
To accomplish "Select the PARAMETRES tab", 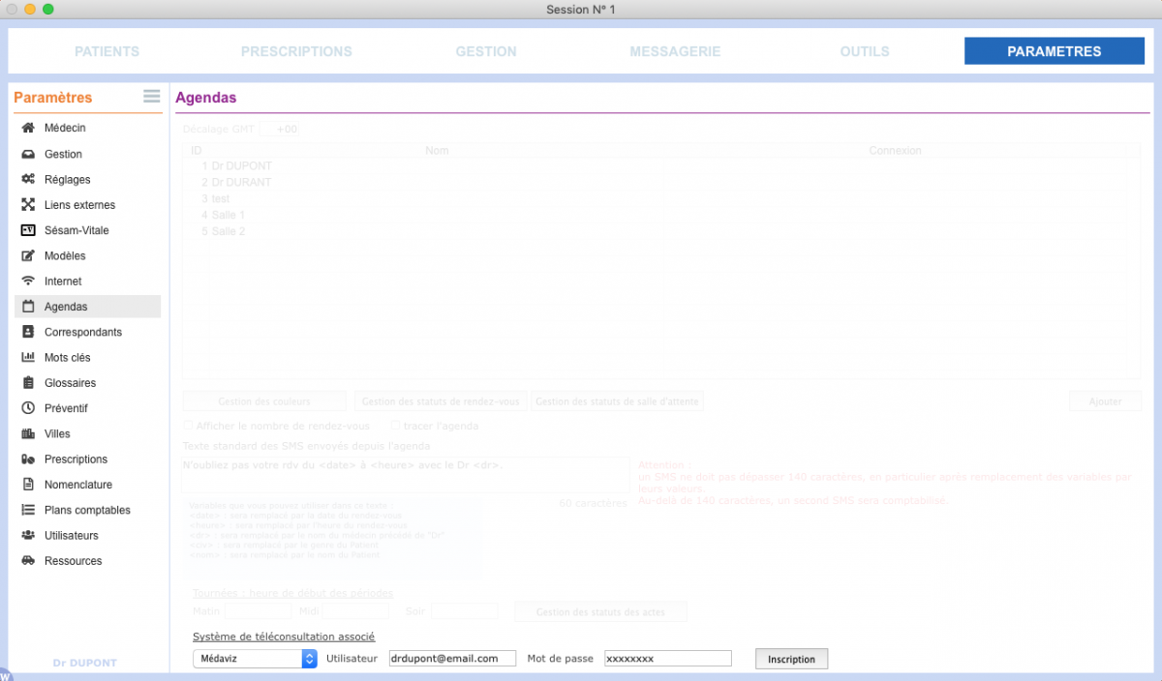I will [x=1054, y=51].
